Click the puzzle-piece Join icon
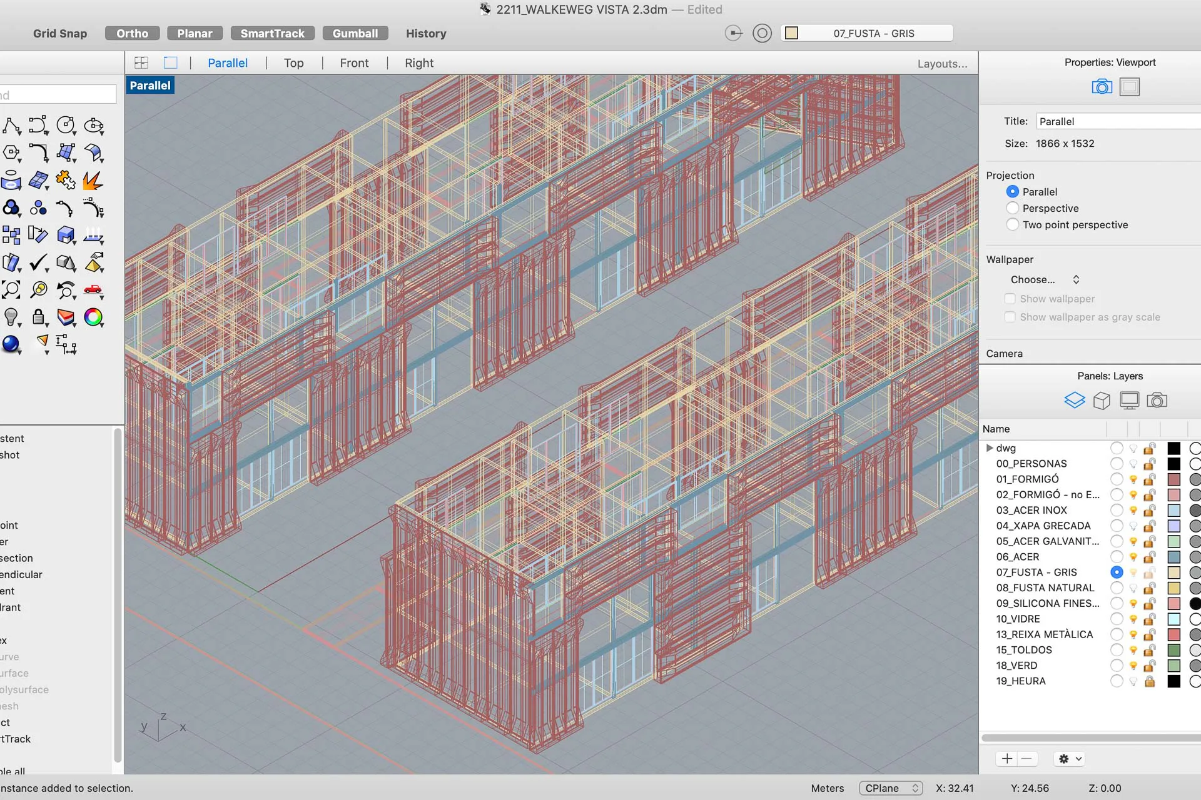1201x800 pixels. pyautogui.click(x=66, y=181)
